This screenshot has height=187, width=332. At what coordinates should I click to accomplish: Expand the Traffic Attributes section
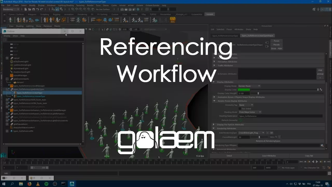[214, 65]
